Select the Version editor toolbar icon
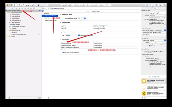 click(x=153, y=5)
